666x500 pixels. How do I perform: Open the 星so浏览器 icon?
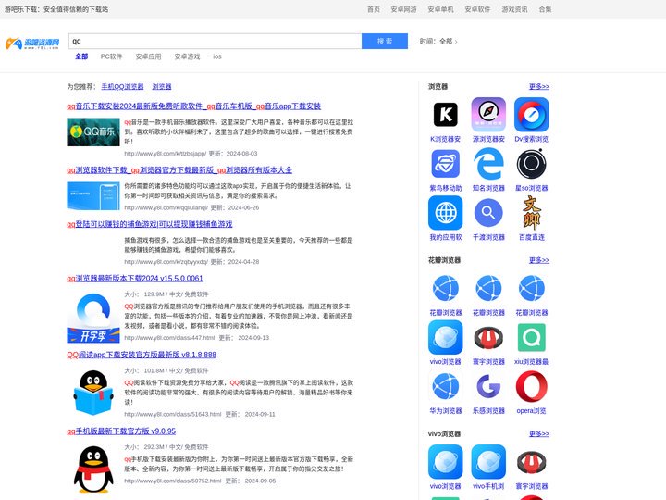[x=531, y=164]
